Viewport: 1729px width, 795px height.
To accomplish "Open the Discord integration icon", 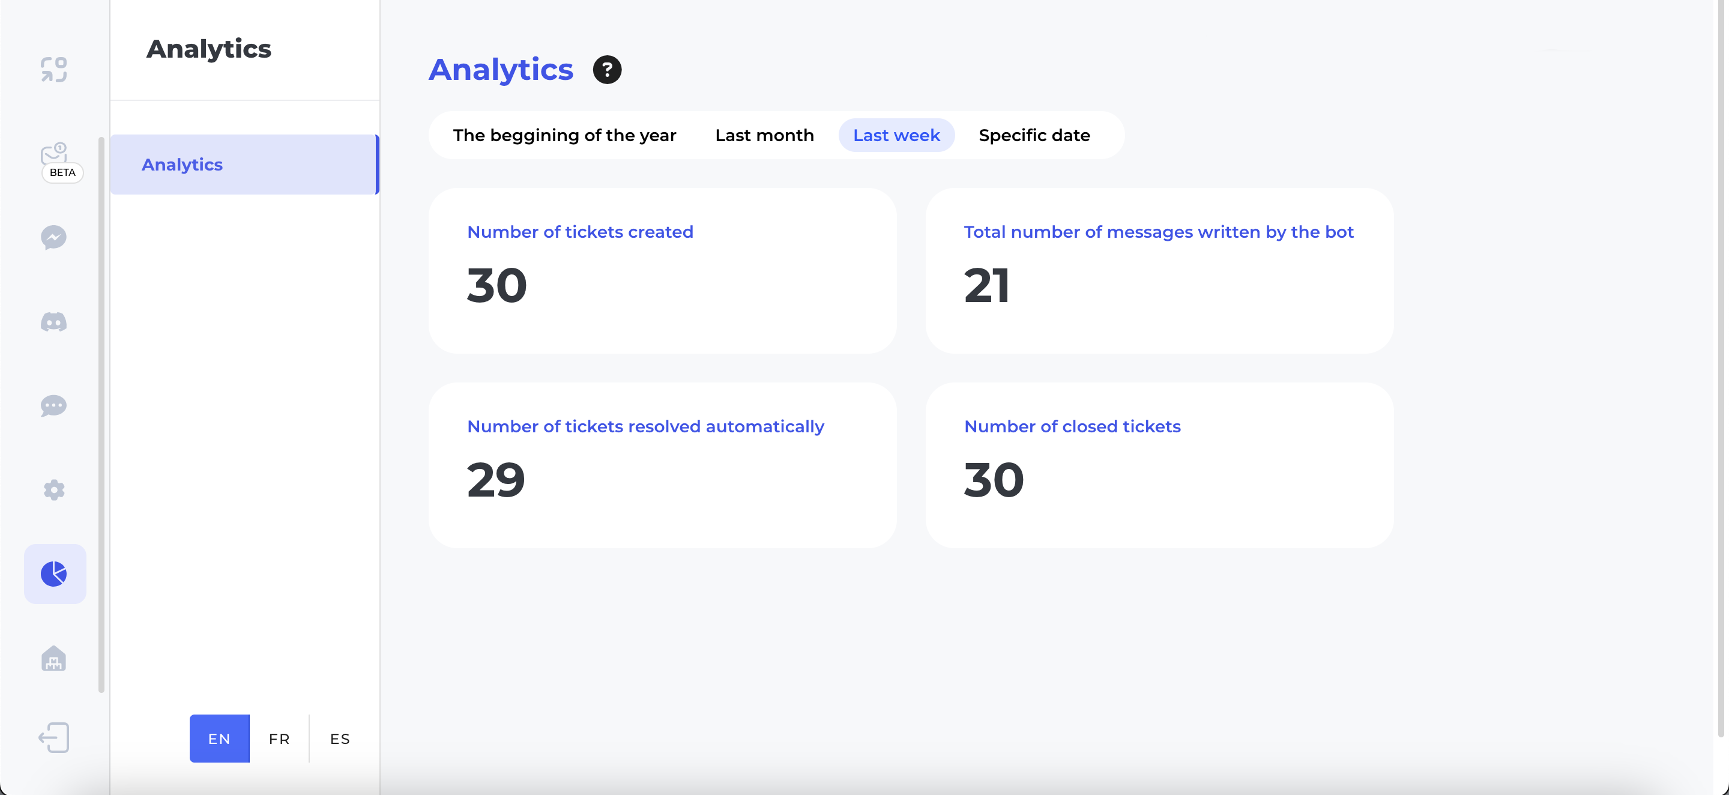I will pos(53,322).
